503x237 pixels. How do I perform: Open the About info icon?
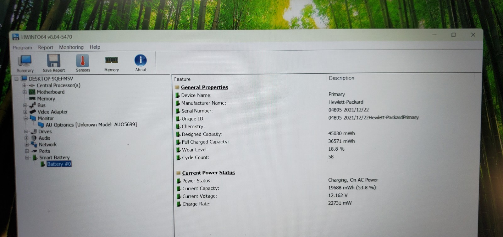[x=141, y=60]
